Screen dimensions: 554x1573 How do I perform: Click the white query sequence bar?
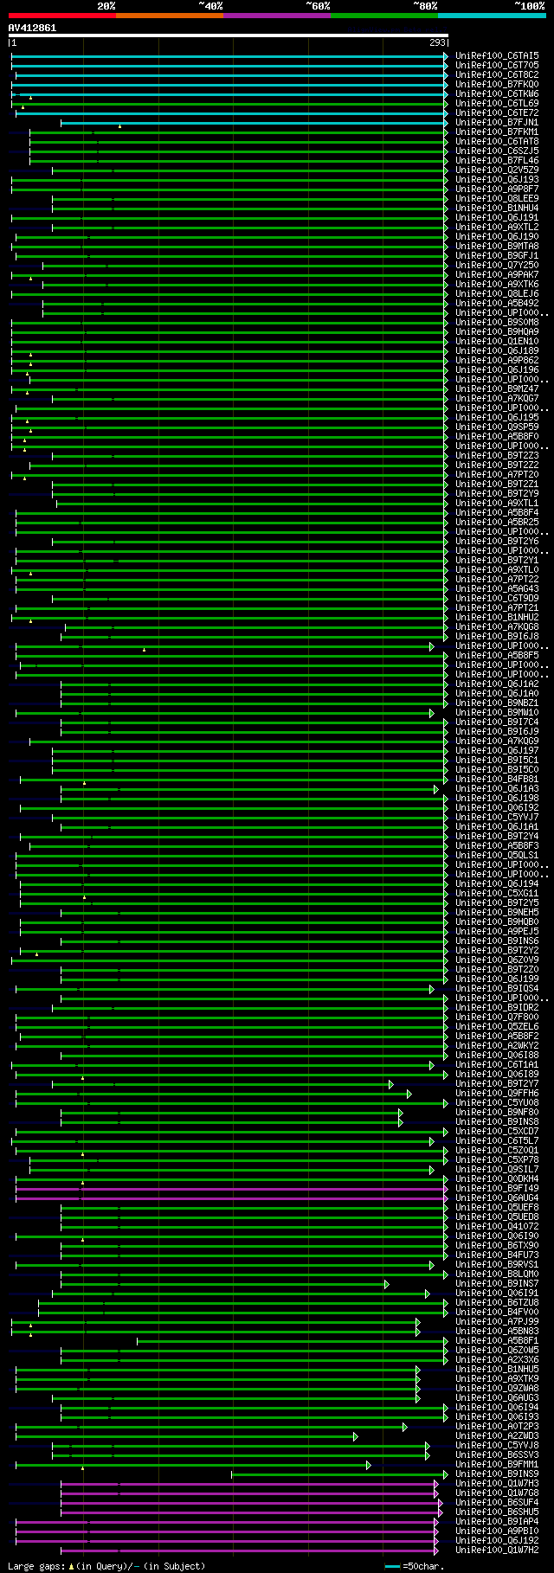(229, 35)
